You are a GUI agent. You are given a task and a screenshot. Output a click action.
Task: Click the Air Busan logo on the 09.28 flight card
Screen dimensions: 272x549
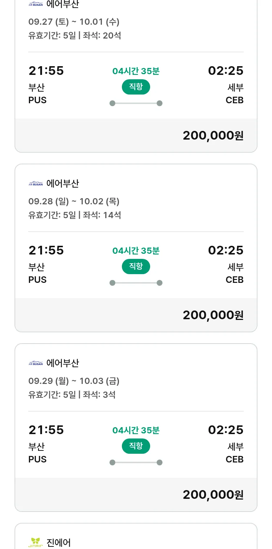pyautogui.click(x=36, y=184)
